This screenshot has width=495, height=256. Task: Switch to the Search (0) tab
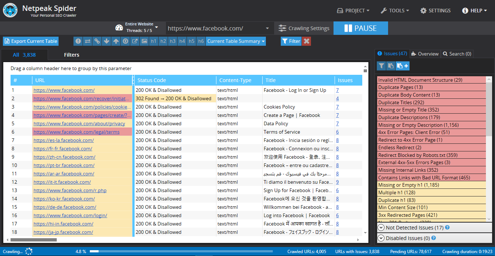click(457, 54)
